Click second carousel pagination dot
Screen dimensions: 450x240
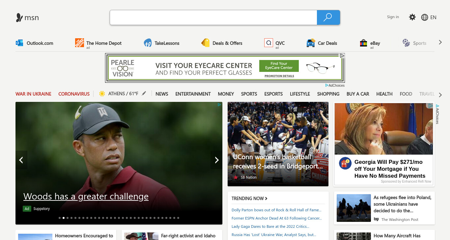pyautogui.click(x=64, y=218)
